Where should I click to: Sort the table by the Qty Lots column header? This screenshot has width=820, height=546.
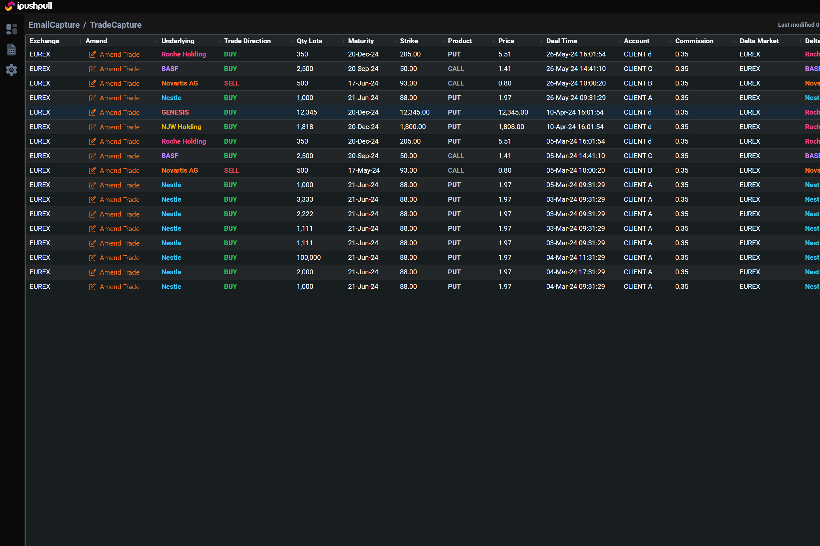pyautogui.click(x=309, y=41)
